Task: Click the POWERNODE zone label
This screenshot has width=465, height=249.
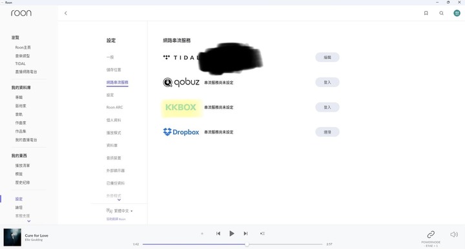Action: 431,244
